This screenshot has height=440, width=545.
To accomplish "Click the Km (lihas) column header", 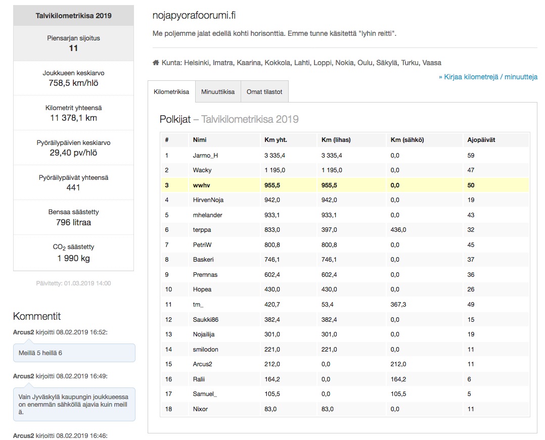I will point(336,140).
